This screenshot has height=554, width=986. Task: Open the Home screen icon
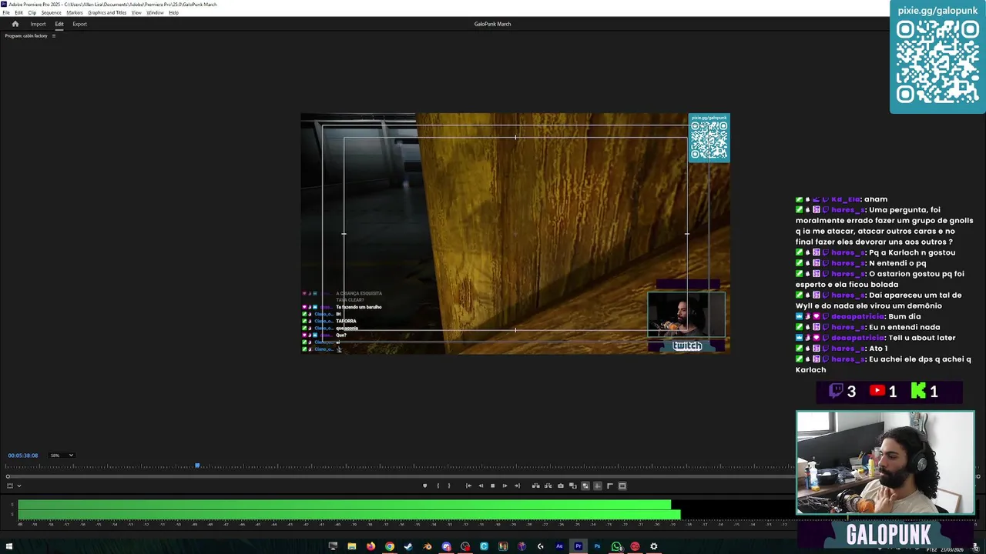15,24
